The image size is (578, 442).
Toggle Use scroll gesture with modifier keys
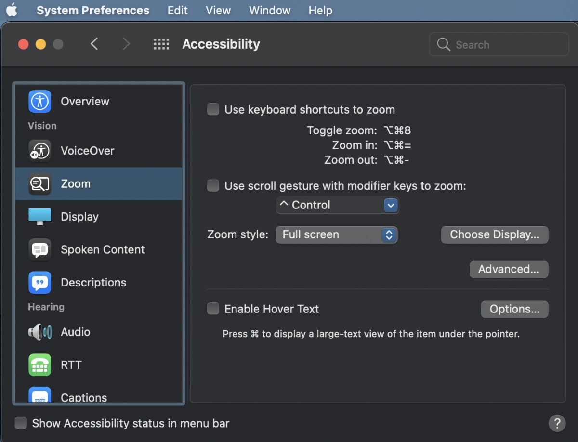(213, 186)
